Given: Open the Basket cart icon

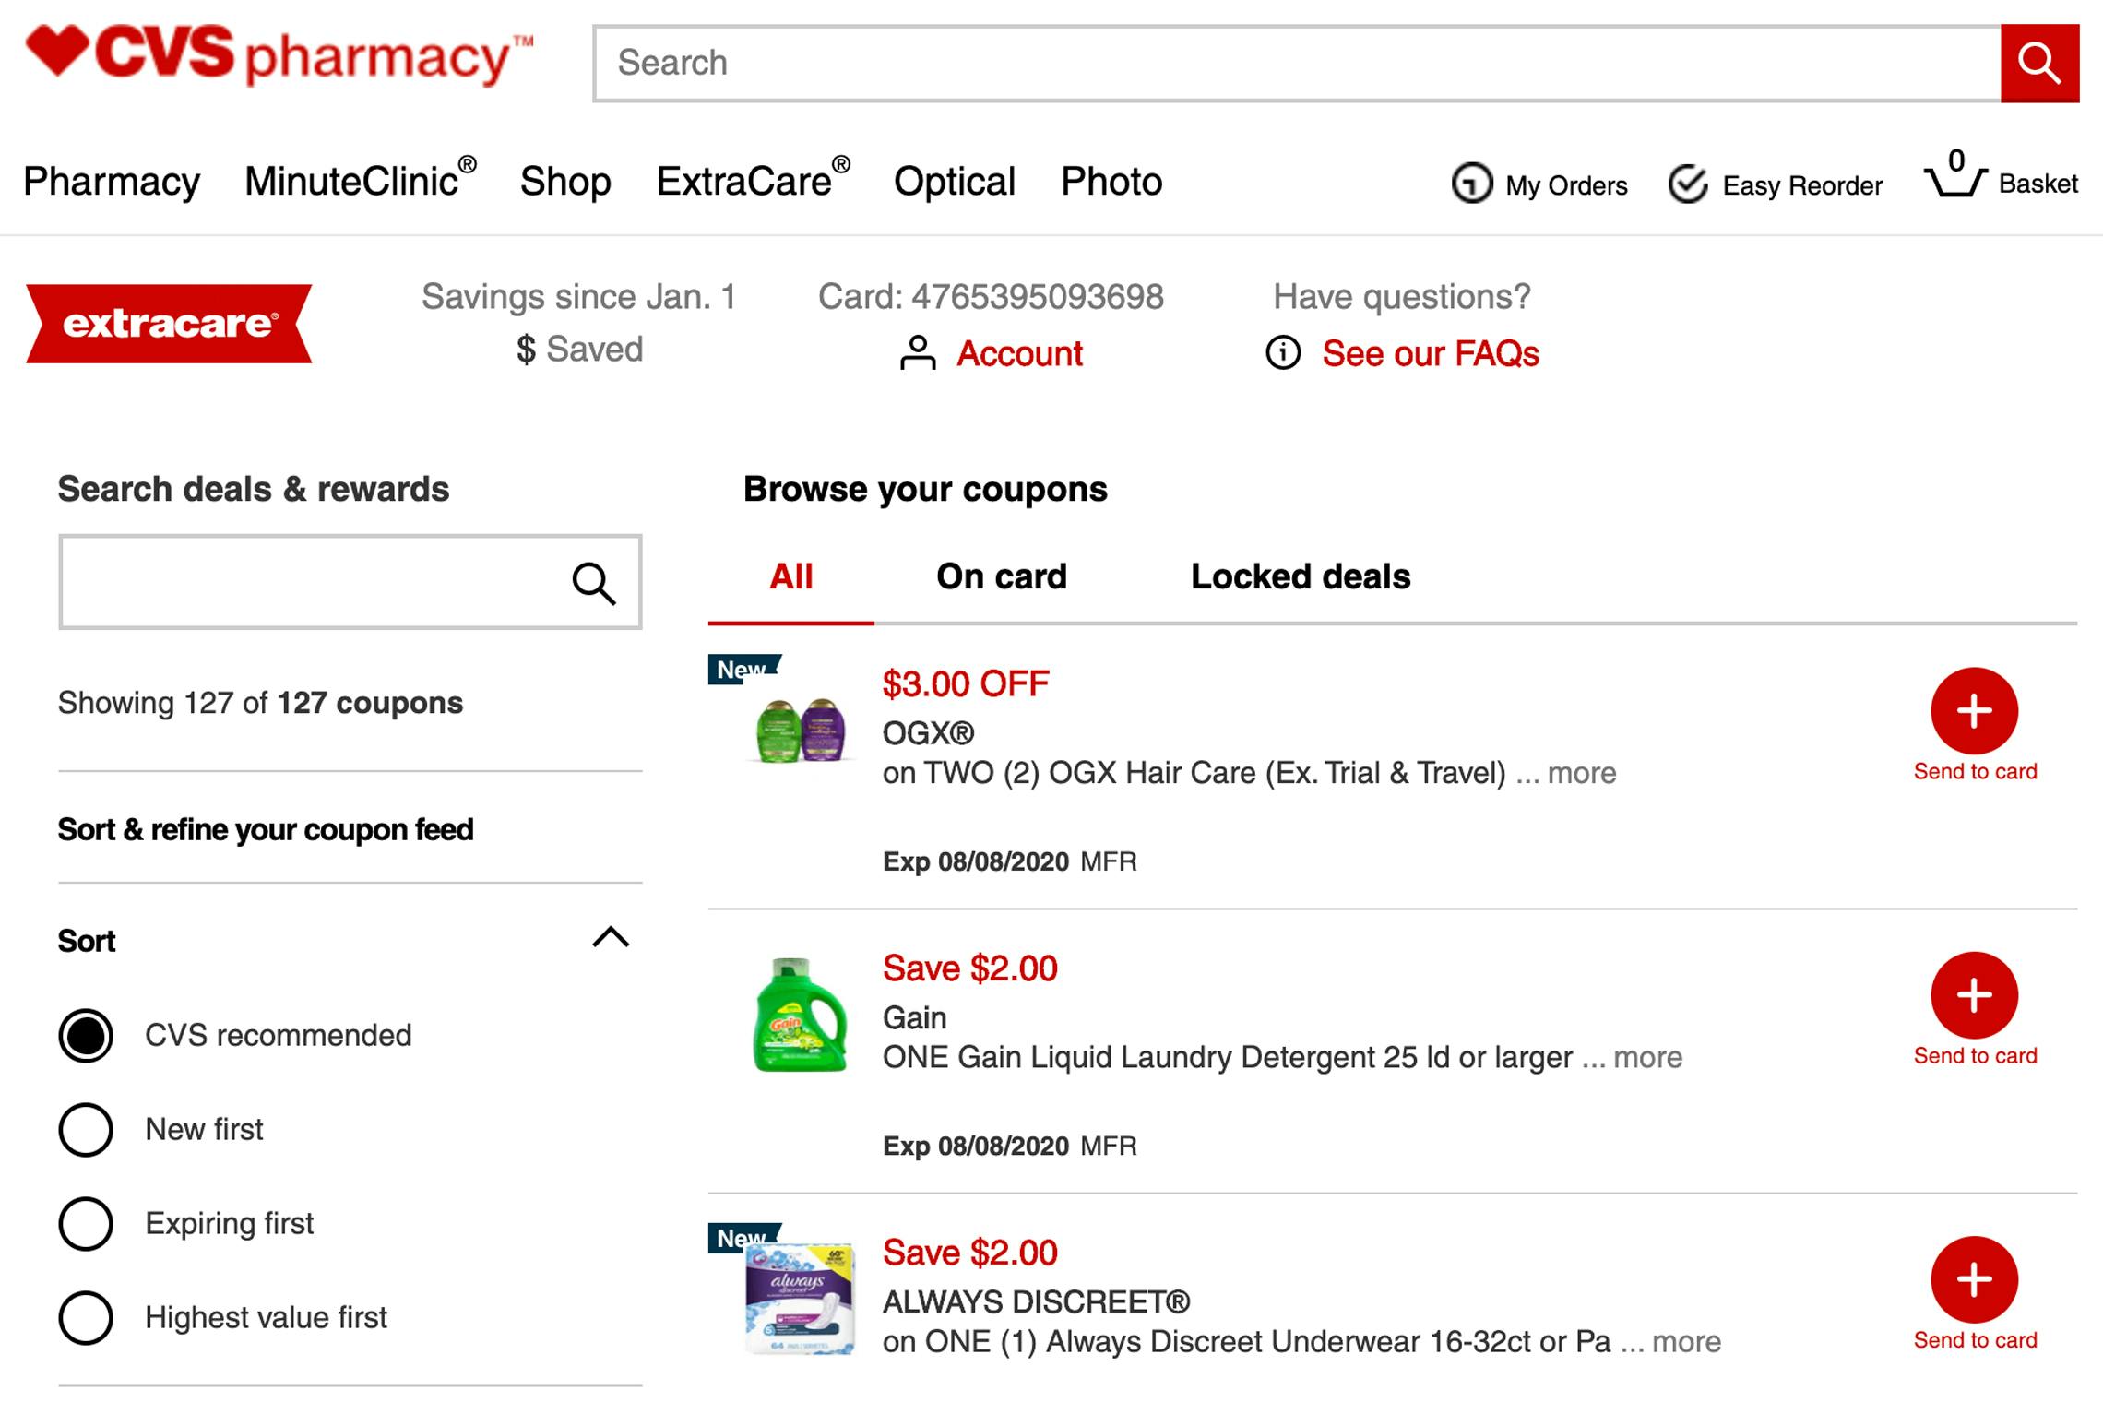Looking at the screenshot, I should [x=1954, y=173].
